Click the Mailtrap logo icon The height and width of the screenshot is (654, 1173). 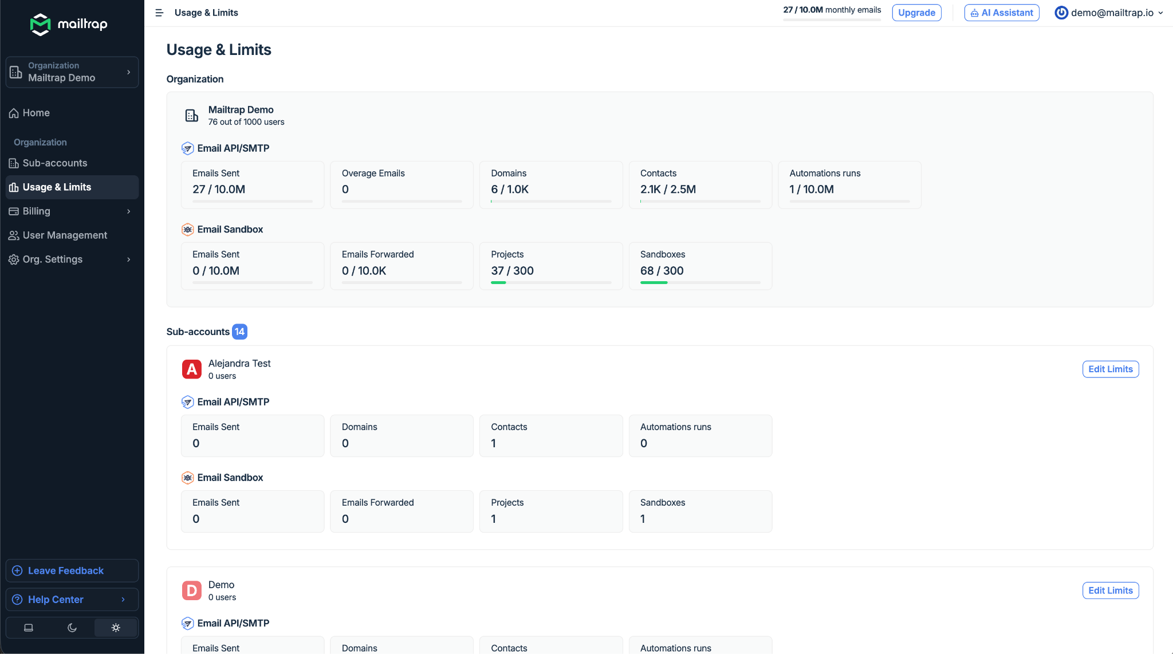41,24
